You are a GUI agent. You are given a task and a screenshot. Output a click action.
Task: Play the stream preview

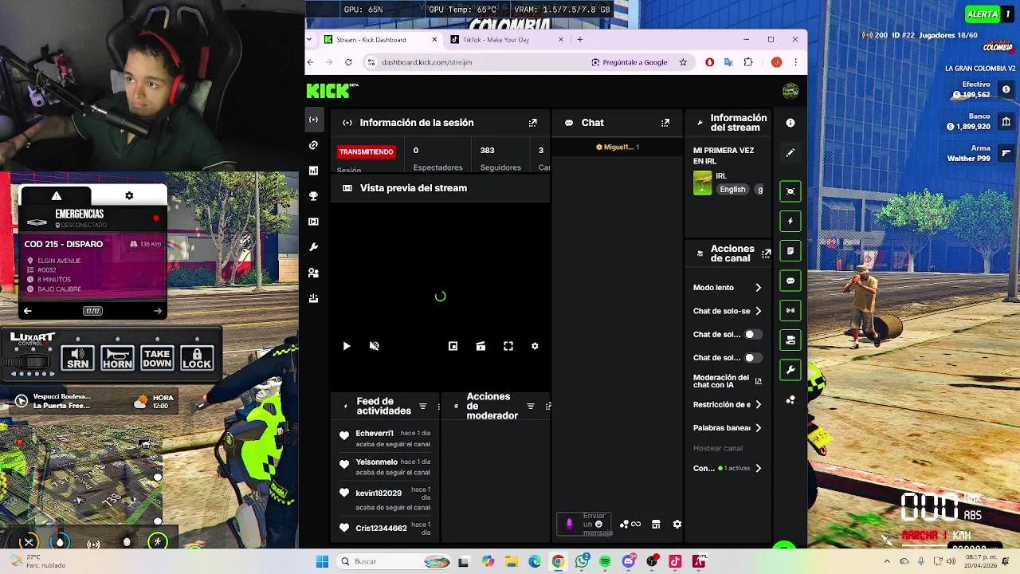(347, 346)
